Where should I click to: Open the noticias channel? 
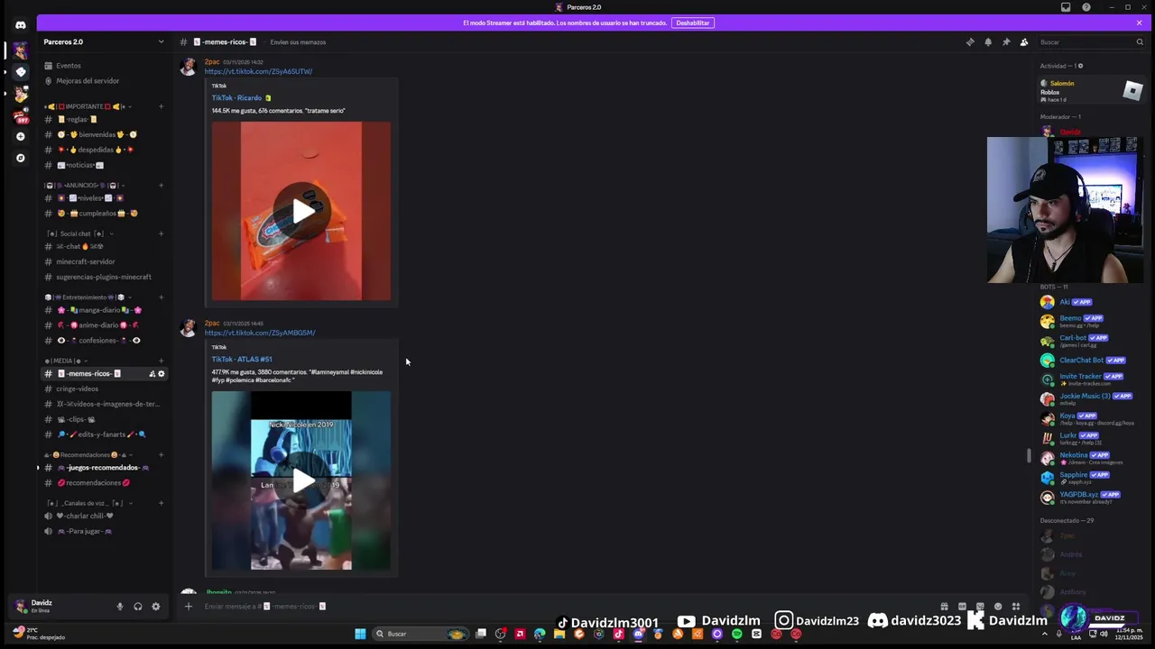click(x=104, y=165)
